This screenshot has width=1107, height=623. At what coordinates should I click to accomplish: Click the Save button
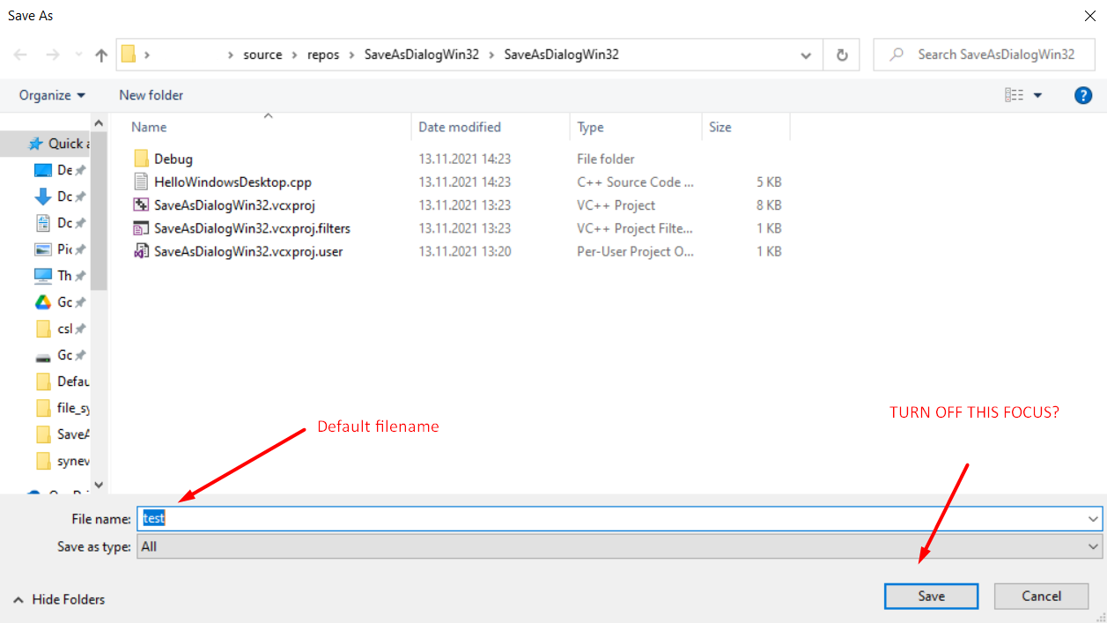click(x=931, y=597)
